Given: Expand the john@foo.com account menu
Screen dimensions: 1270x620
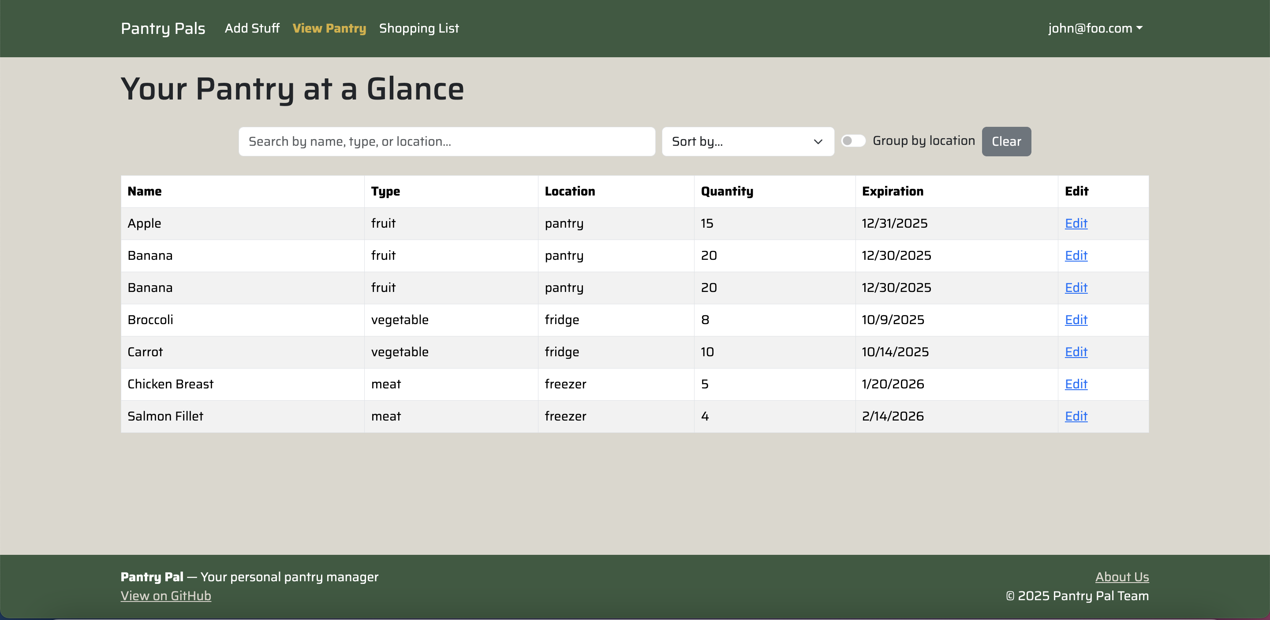Looking at the screenshot, I should 1095,29.
